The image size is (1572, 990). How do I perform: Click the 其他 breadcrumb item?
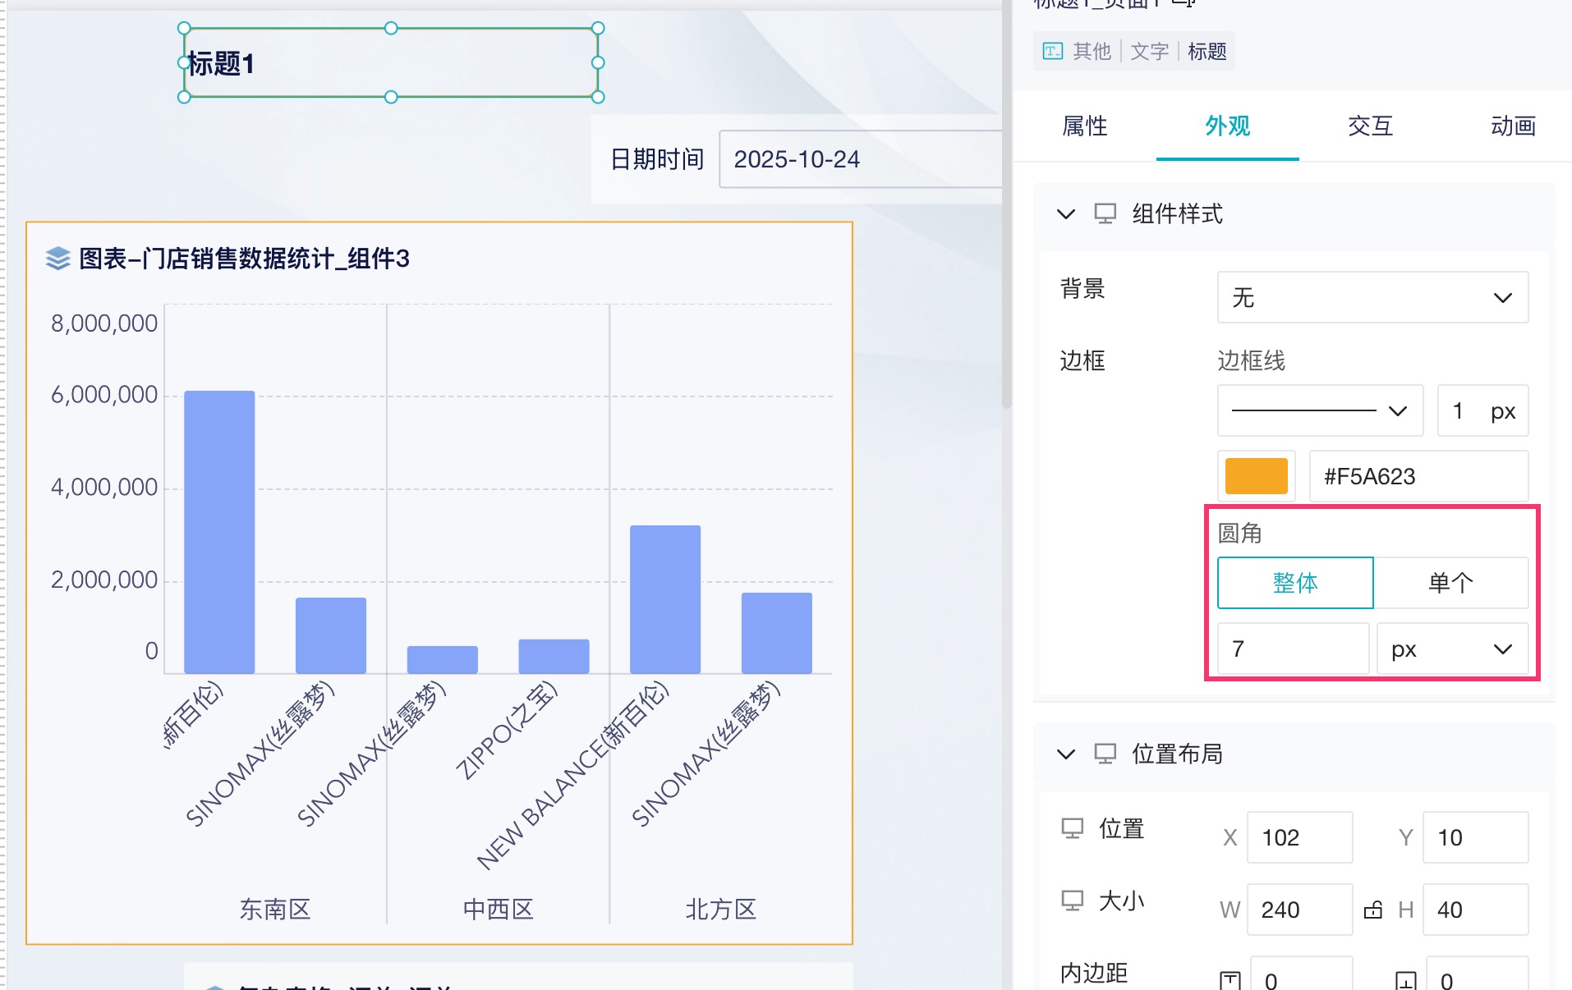[x=1092, y=52]
